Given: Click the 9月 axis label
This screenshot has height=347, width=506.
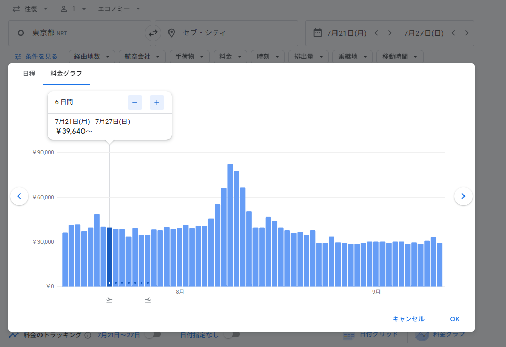Looking at the screenshot, I should point(376,292).
